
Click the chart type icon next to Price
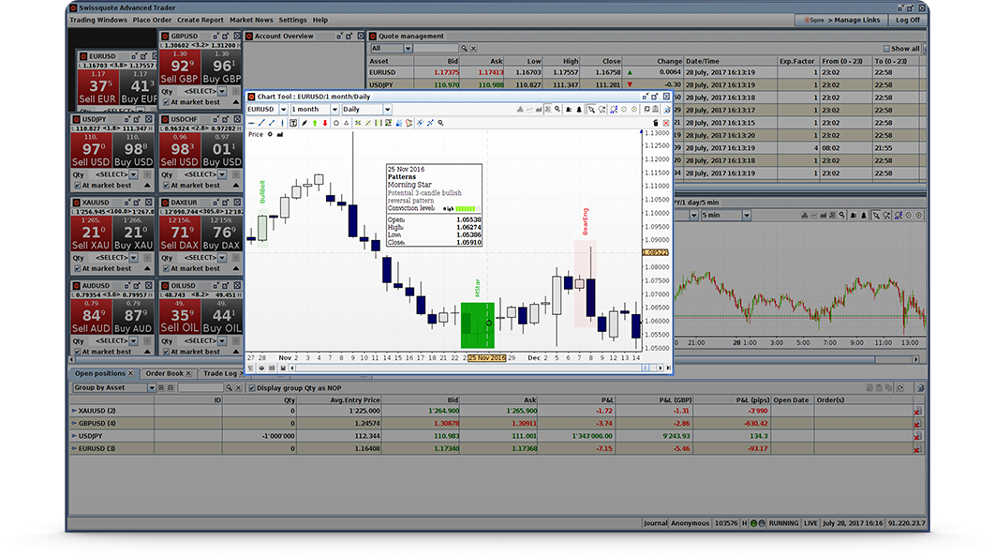tap(280, 135)
